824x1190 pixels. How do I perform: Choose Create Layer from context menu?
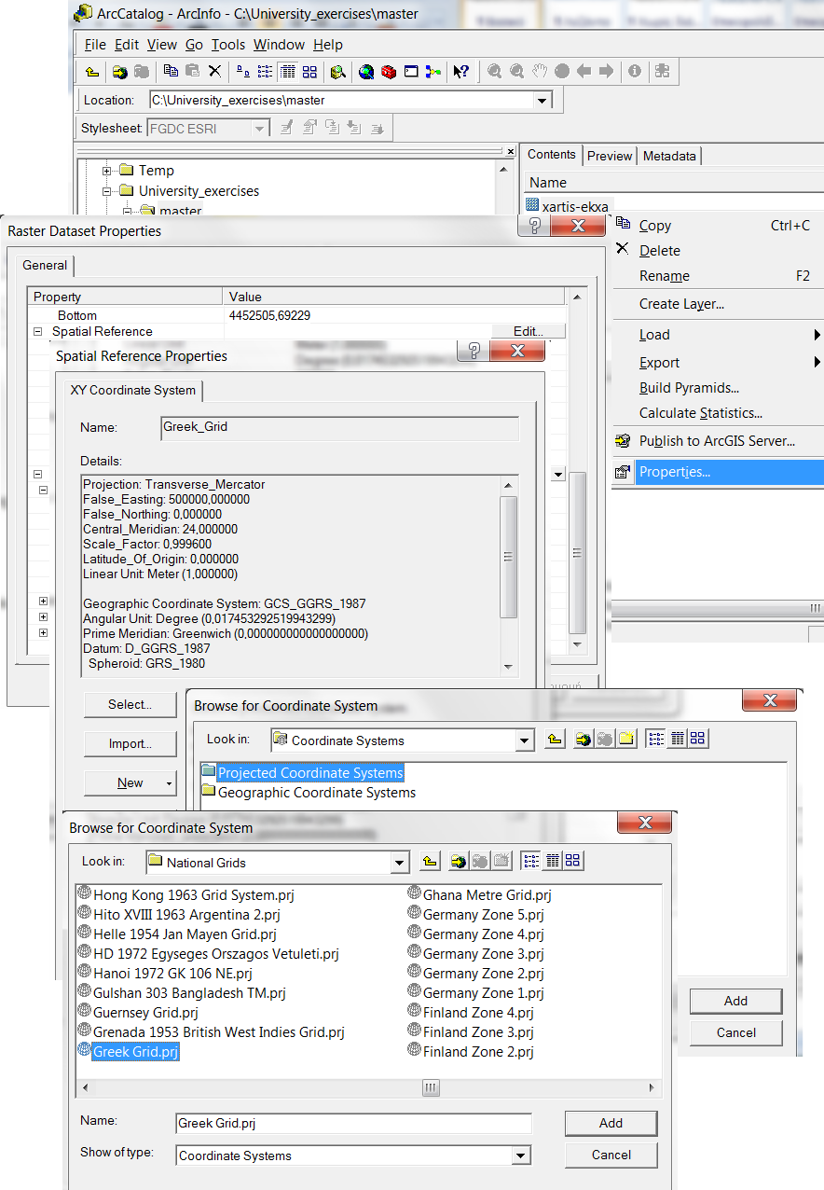click(x=681, y=304)
